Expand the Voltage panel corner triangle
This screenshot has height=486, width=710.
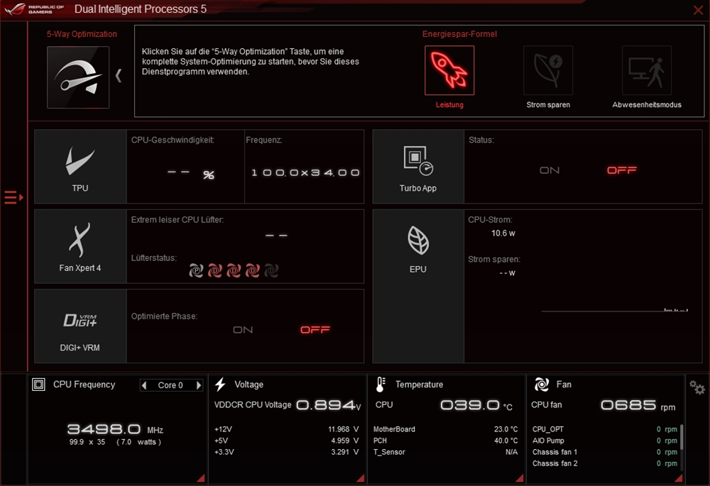coord(361,478)
